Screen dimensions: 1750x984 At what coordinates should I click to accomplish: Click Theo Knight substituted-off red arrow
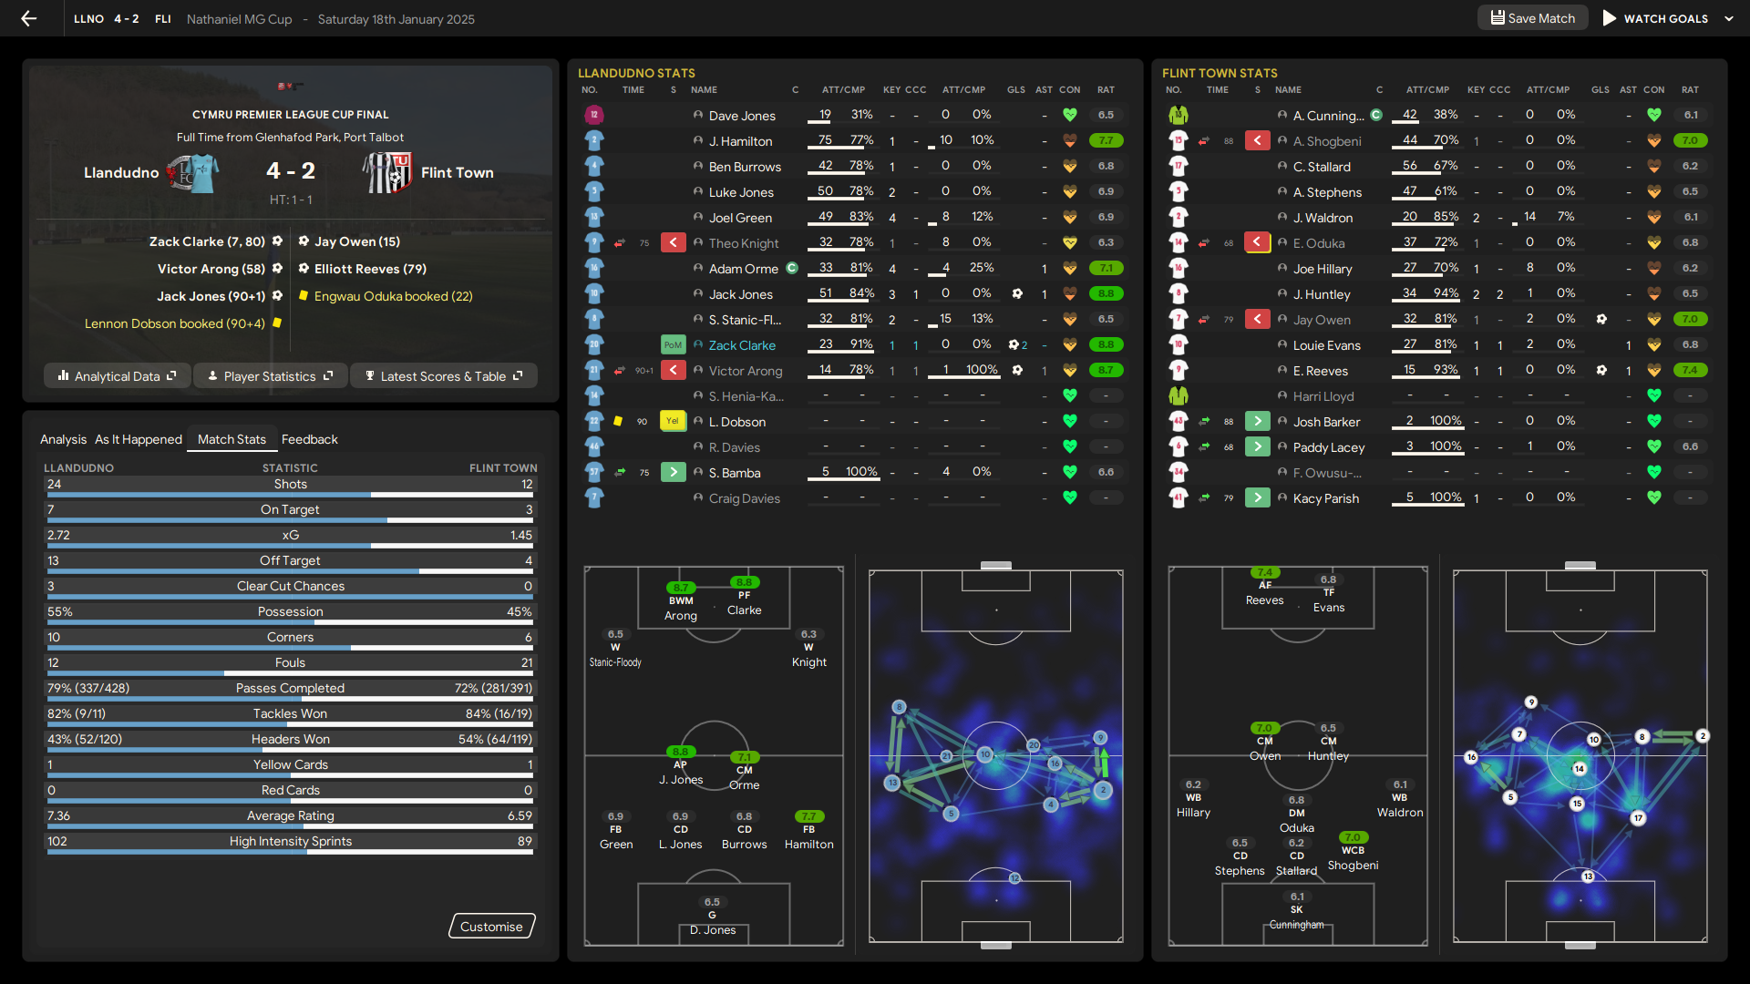click(674, 243)
